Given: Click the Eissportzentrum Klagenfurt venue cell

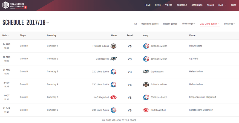Looking at the screenshot, I should click(203, 97).
